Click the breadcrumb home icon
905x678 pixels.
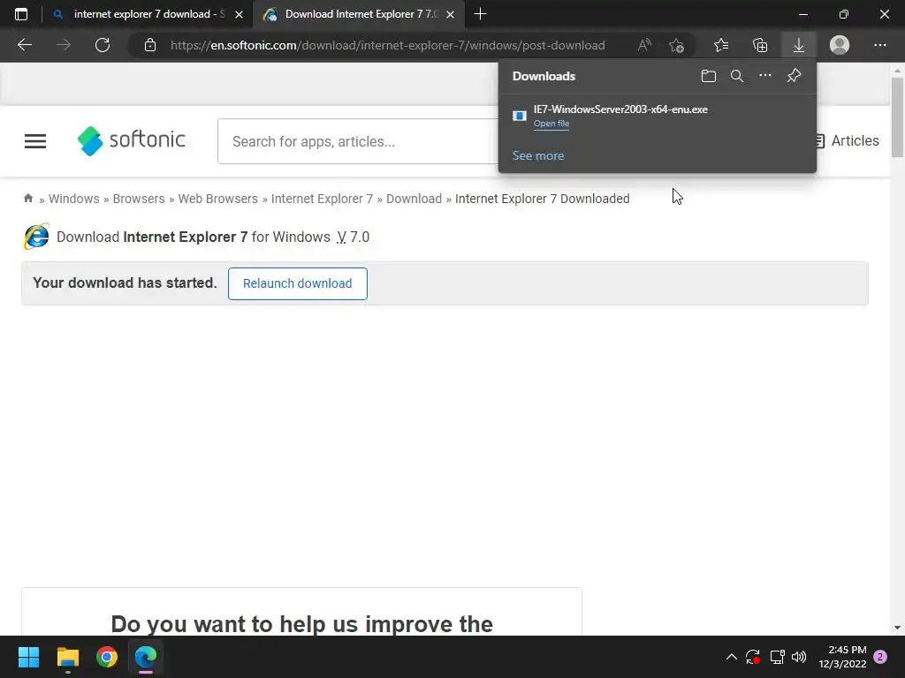click(x=27, y=199)
